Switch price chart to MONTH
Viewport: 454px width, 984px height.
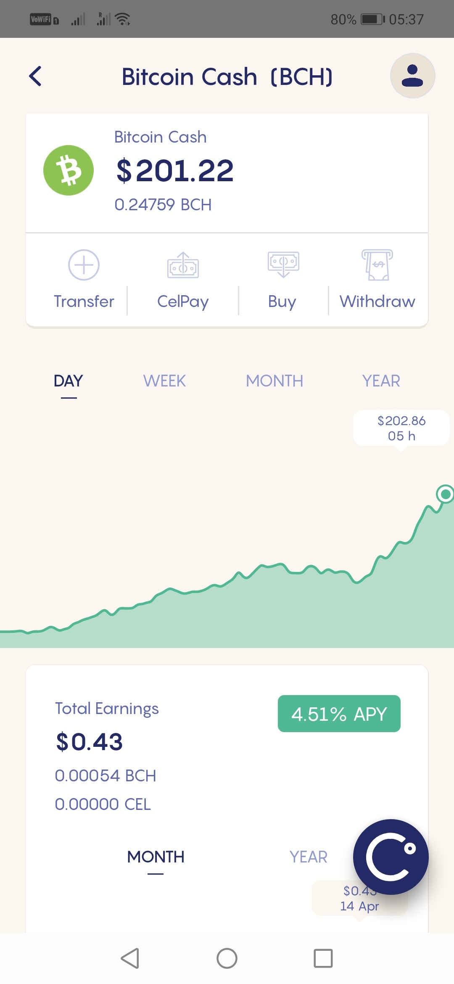[x=275, y=381]
